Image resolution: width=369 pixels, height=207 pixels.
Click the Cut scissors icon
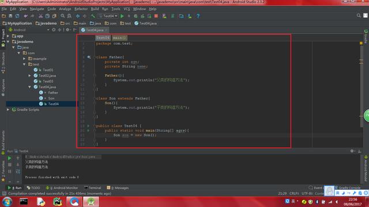pyautogui.click(x=41, y=16)
